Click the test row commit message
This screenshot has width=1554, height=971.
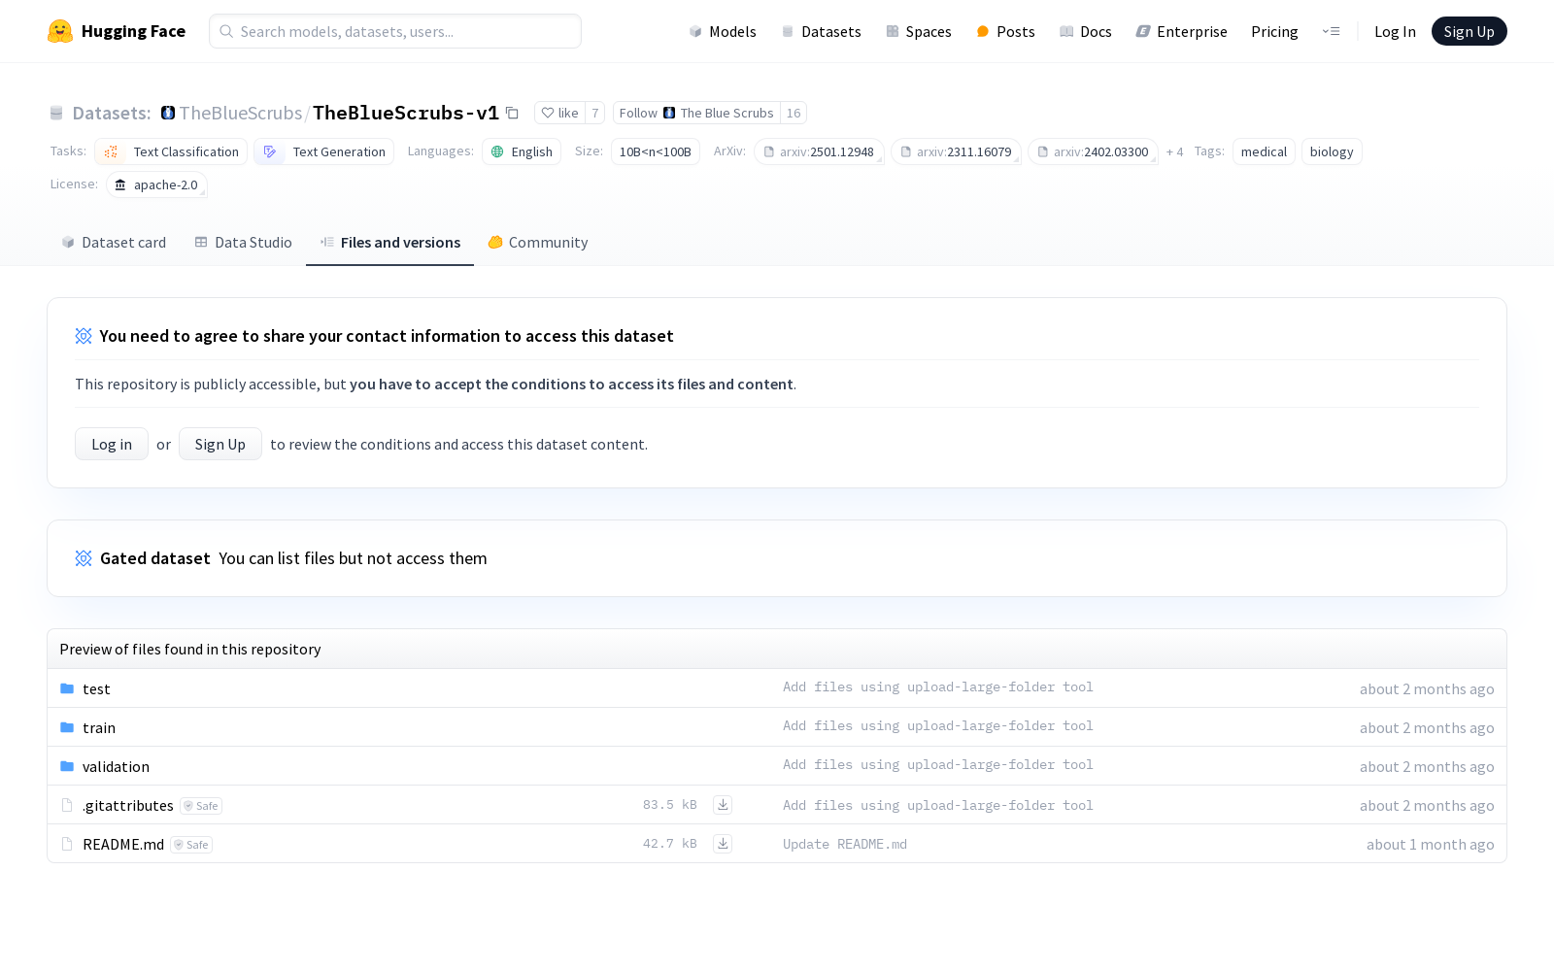pos(938,686)
